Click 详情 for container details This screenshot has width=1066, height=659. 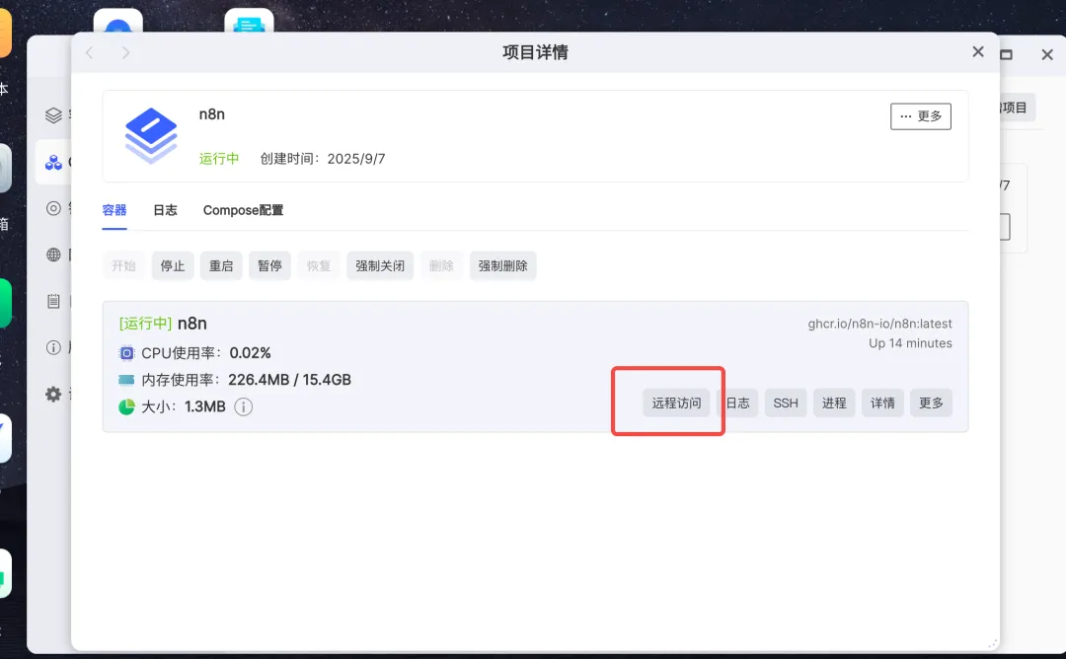tap(882, 403)
